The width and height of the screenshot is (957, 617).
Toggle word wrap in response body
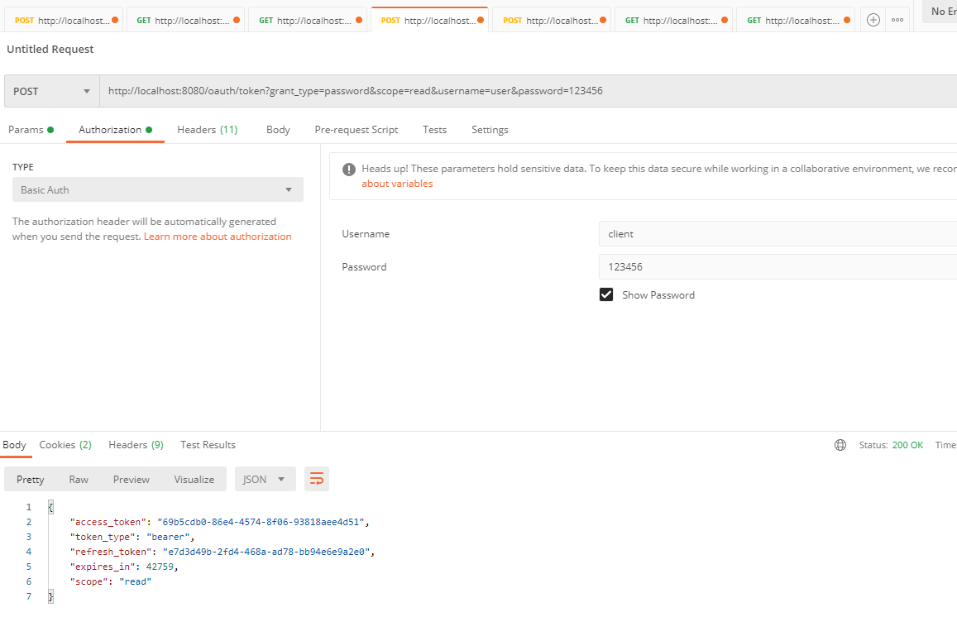coord(317,479)
